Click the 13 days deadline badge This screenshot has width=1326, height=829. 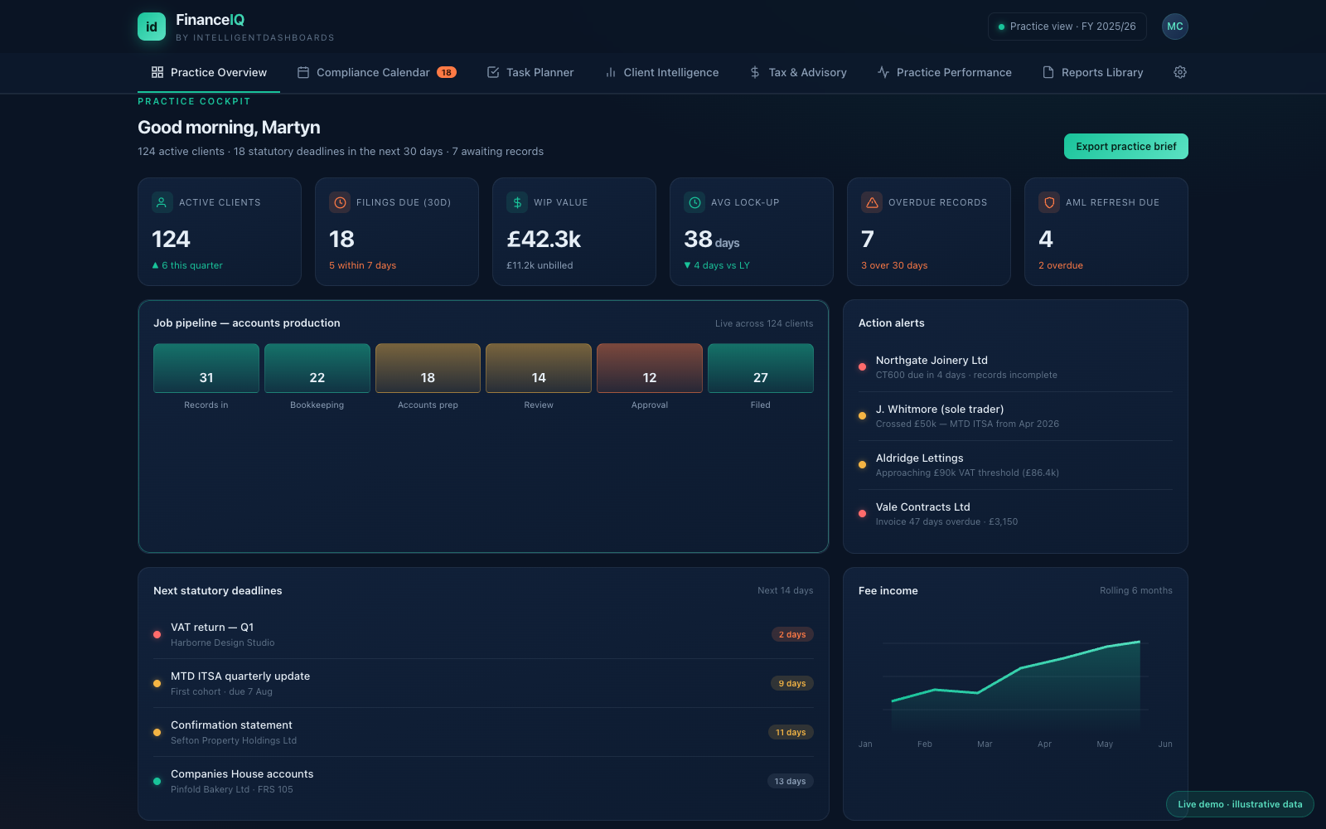790,781
